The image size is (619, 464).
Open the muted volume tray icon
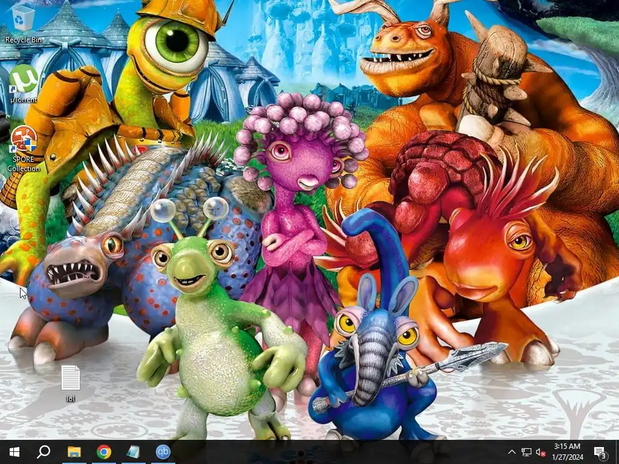540,452
